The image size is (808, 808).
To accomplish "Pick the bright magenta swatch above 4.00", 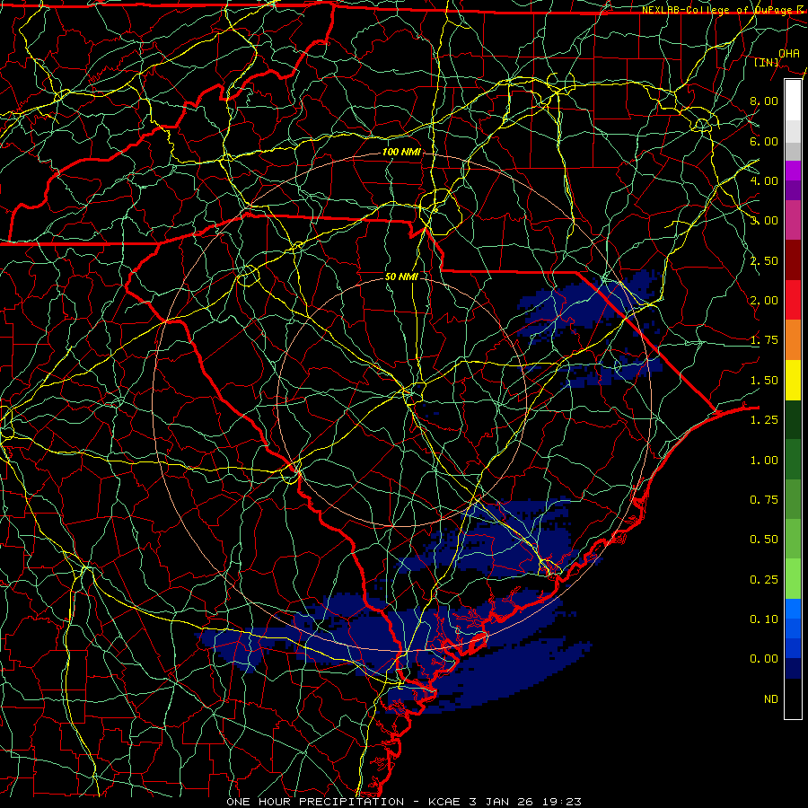I will pyautogui.click(x=793, y=171).
